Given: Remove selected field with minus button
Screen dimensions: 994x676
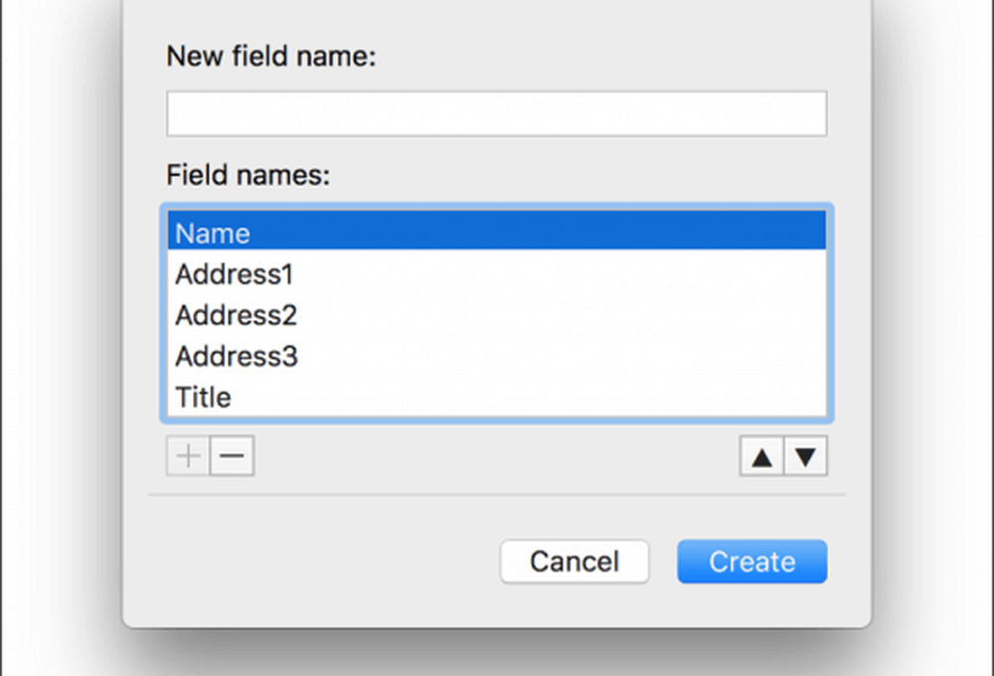Looking at the screenshot, I should [x=232, y=457].
